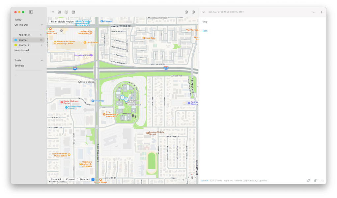Open the entry's three-dot more menu

point(315,12)
